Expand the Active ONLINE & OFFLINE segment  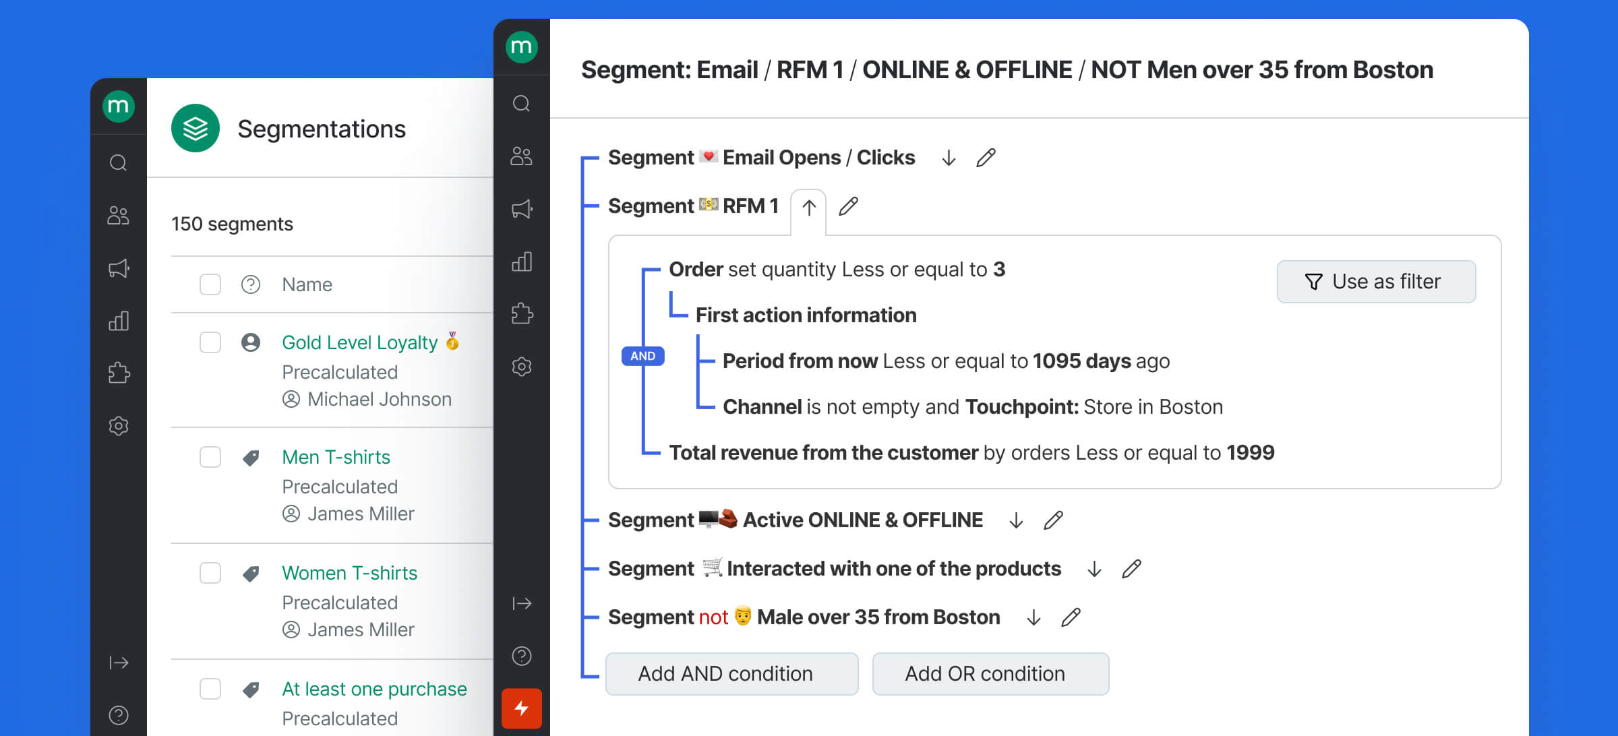pos(1016,521)
